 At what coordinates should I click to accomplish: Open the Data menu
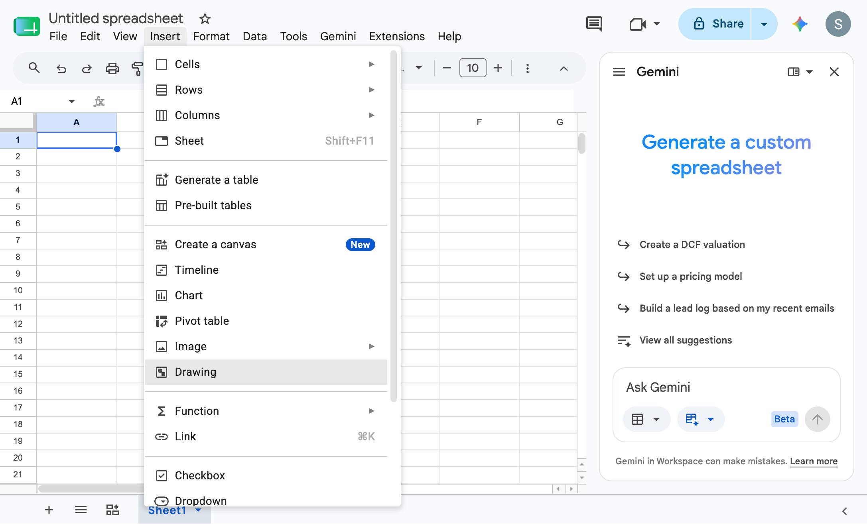255,36
